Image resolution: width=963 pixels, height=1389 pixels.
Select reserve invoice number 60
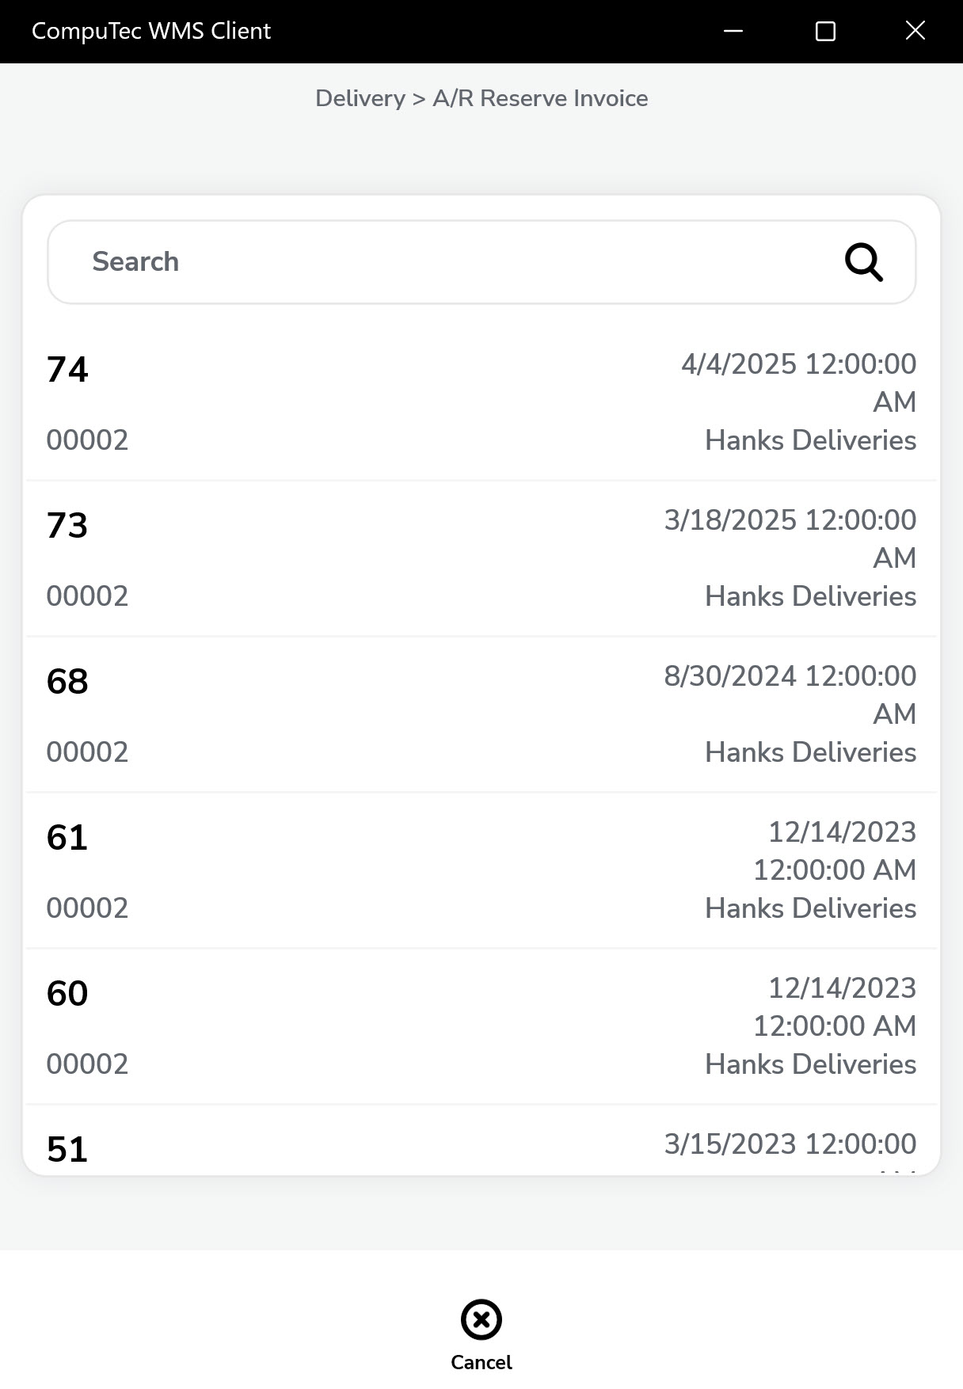point(68,994)
